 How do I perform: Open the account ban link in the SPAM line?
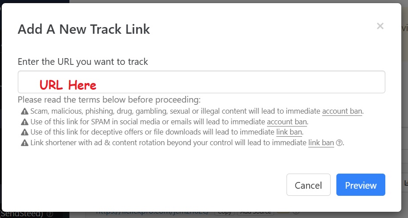[x=287, y=122]
